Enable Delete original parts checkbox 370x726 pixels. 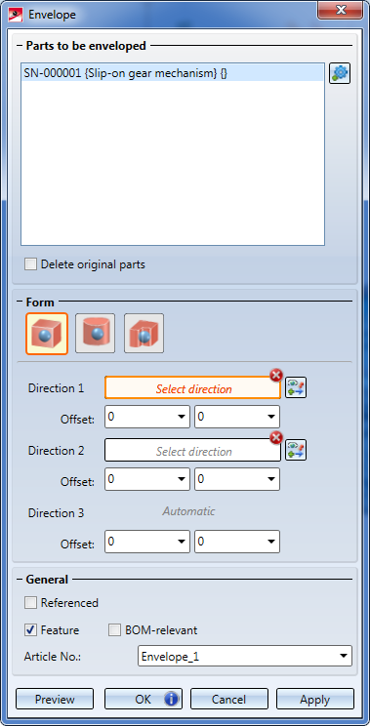click(31, 264)
